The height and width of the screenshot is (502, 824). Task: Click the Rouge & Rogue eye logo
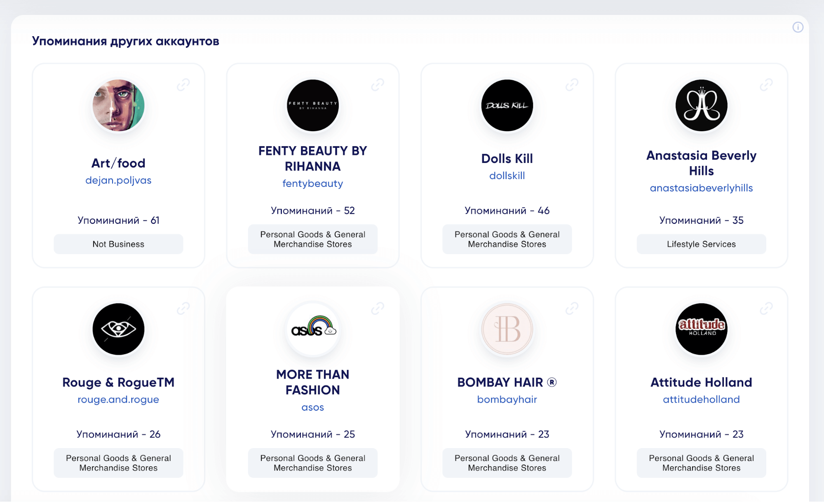118,329
